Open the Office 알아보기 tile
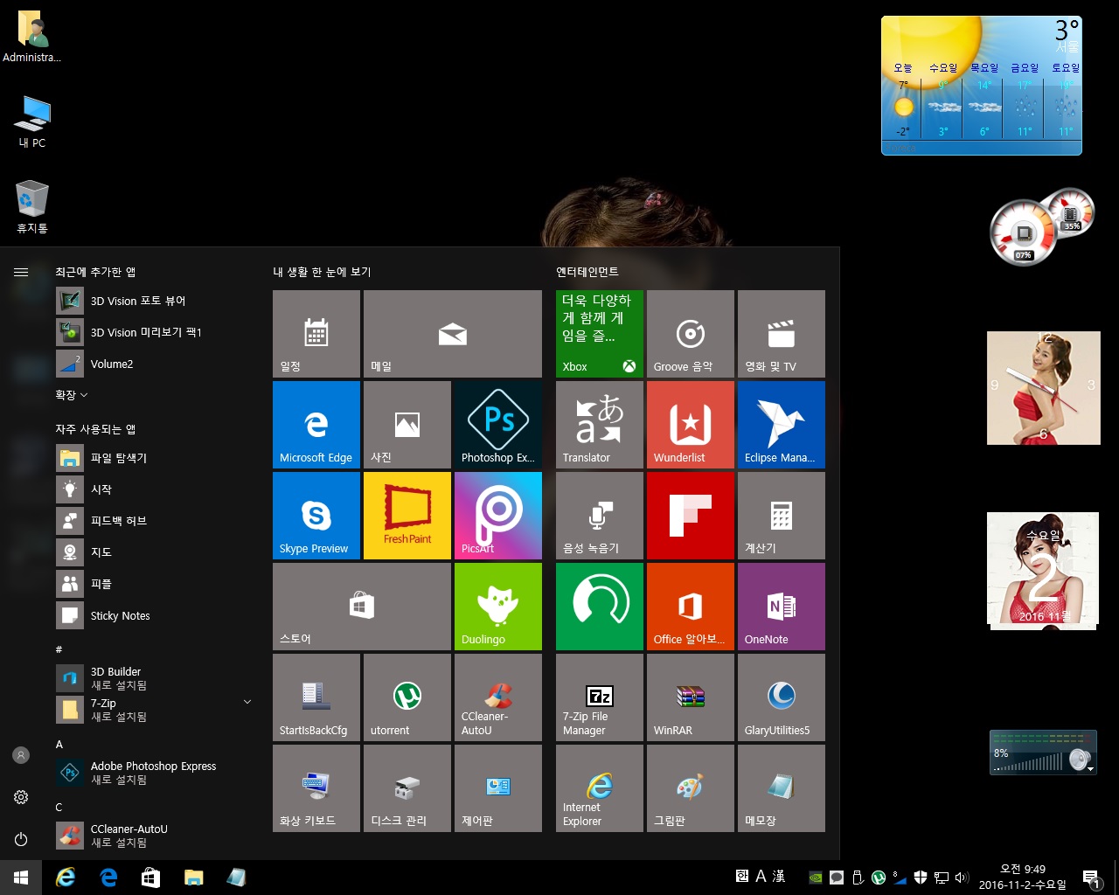1119x895 pixels. [691, 607]
